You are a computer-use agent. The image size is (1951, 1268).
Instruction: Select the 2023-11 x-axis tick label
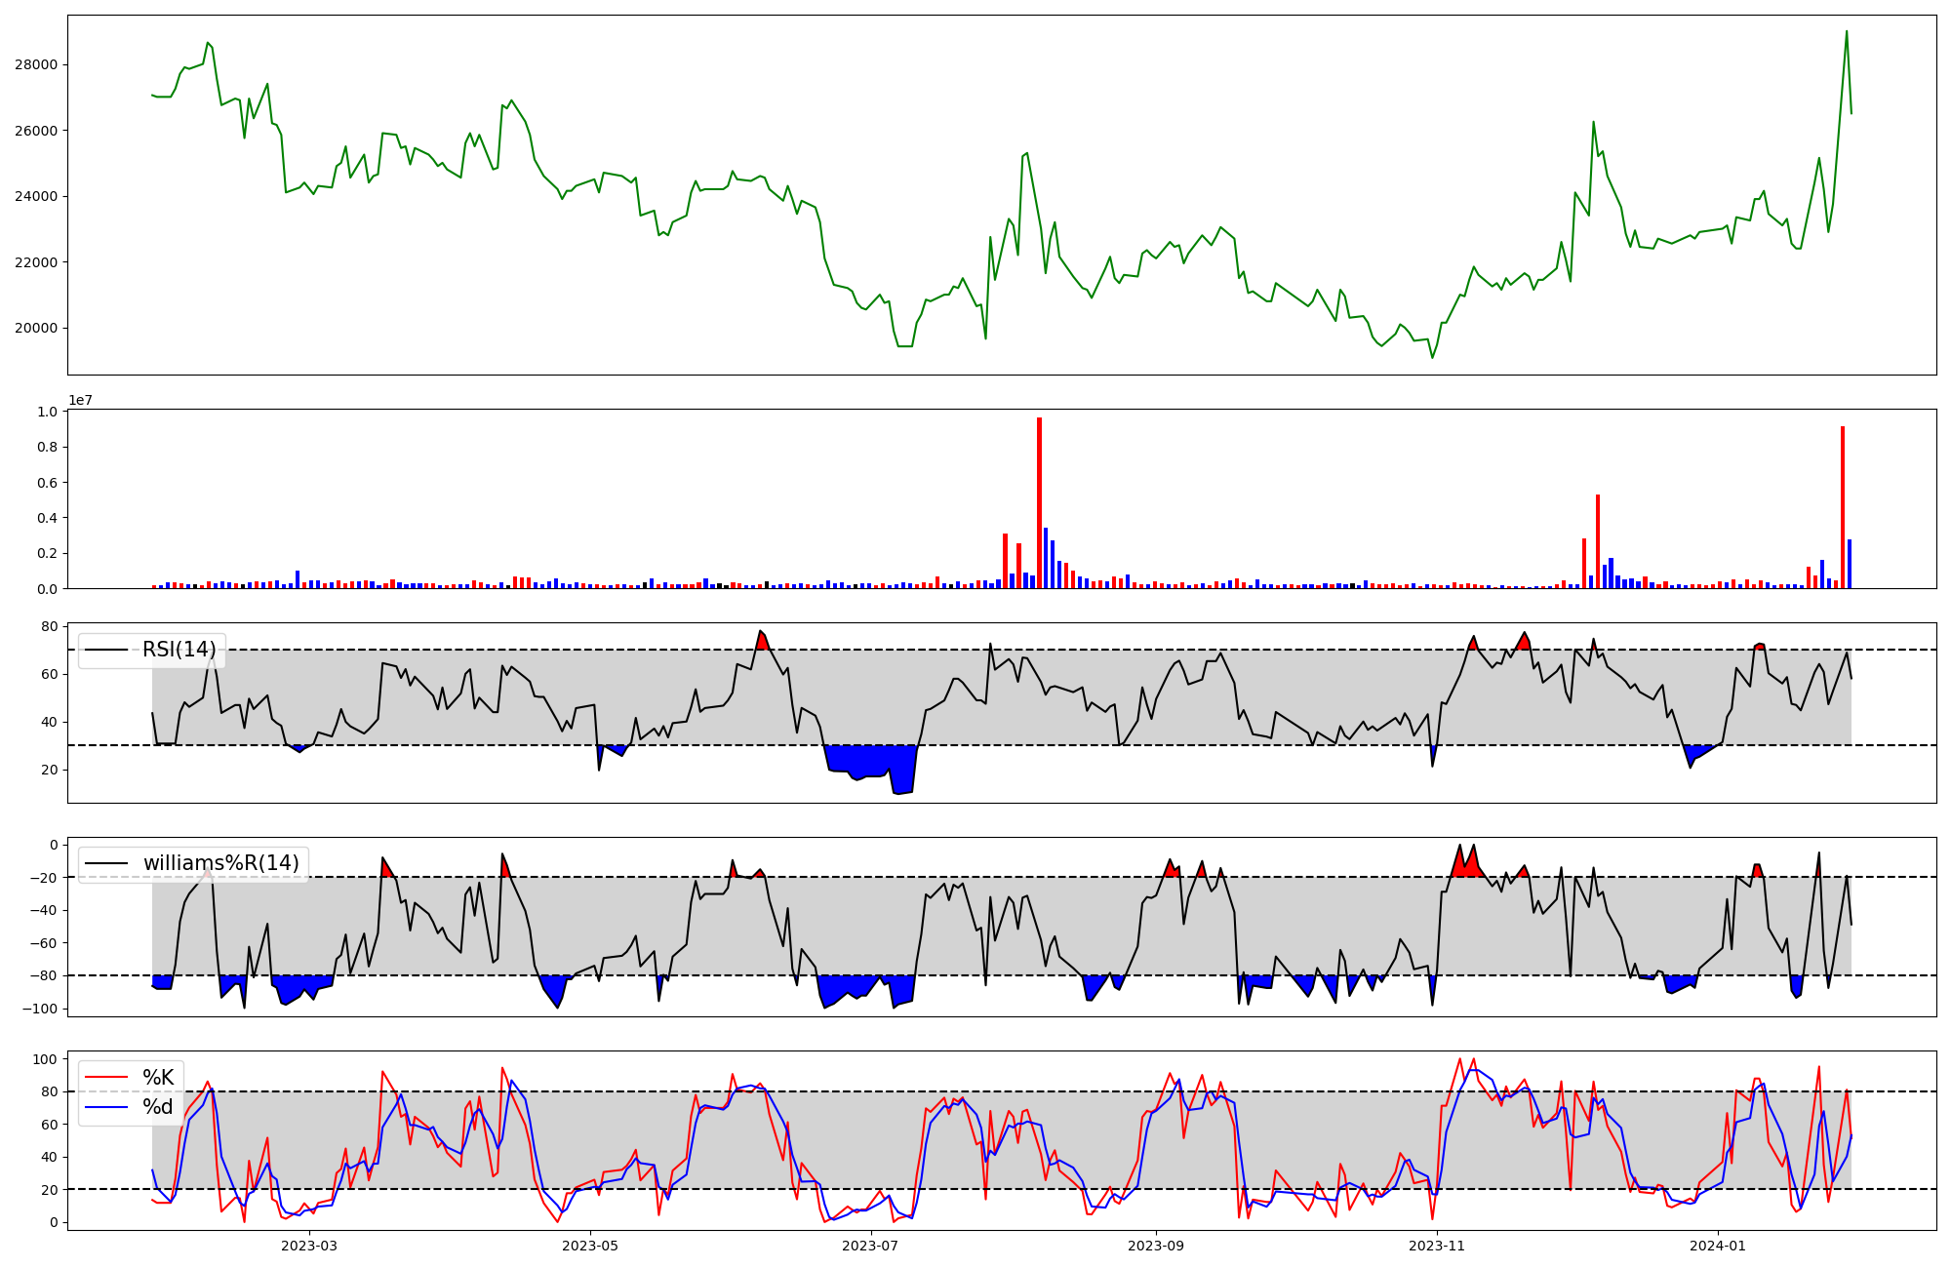[x=1437, y=1246]
